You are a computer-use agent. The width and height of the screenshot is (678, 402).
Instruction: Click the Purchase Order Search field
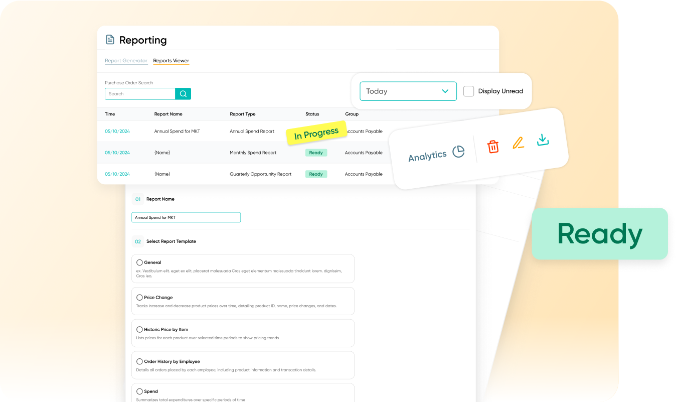click(140, 94)
